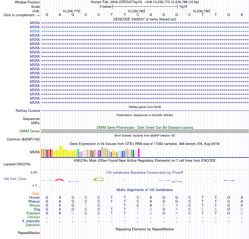The image size is (249, 239).
Task: Click the 'chr8:' ruler label
Action: click(x=36, y=11)
